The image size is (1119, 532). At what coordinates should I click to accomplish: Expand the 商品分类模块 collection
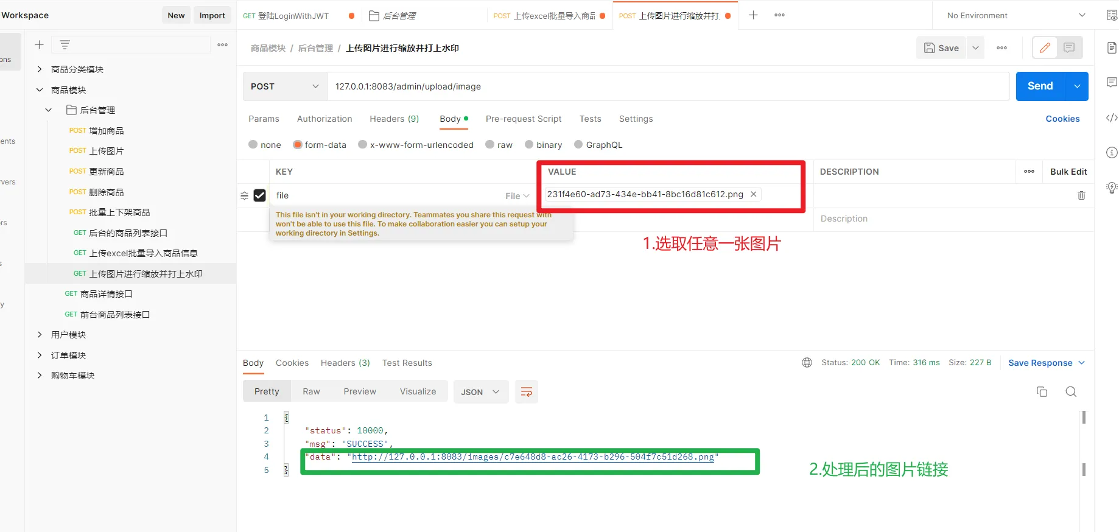point(40,69)
